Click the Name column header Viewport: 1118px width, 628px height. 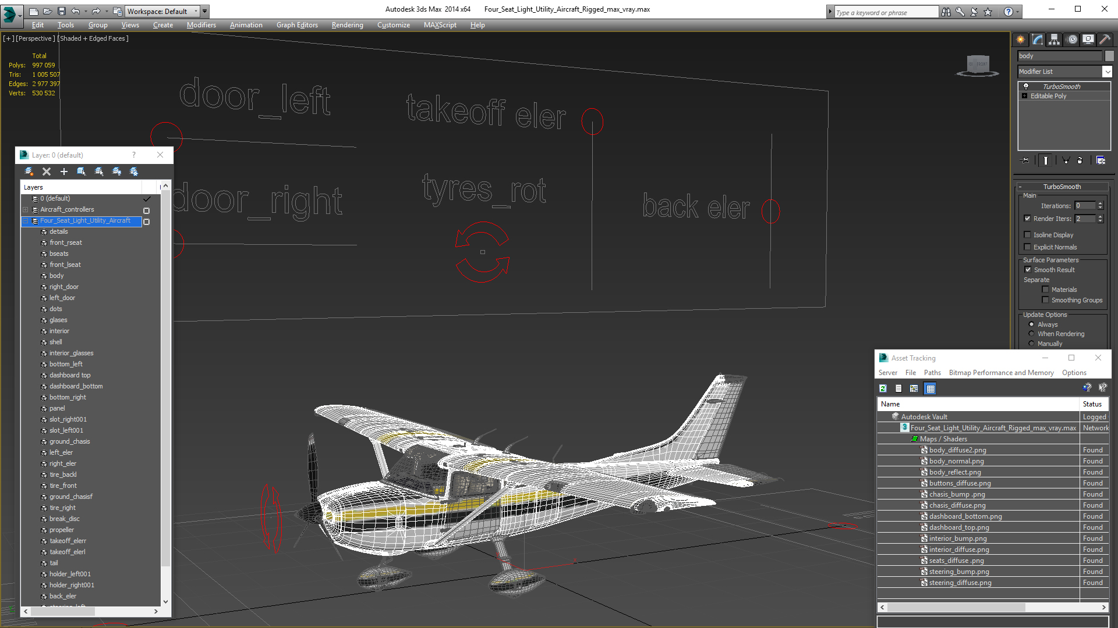[x=978, y=404]
